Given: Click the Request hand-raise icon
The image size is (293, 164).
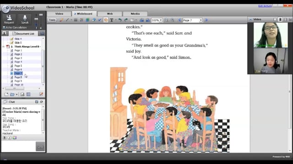Looking at the screenshot, I should (x=9, y=18).
